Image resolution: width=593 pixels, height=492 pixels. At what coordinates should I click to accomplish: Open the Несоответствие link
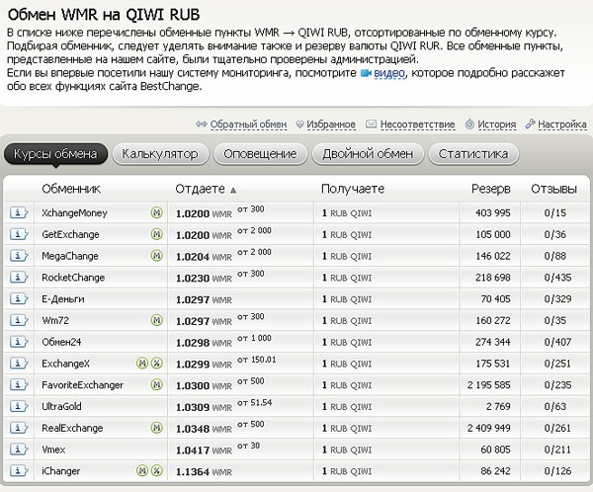(x=417, y=124)
